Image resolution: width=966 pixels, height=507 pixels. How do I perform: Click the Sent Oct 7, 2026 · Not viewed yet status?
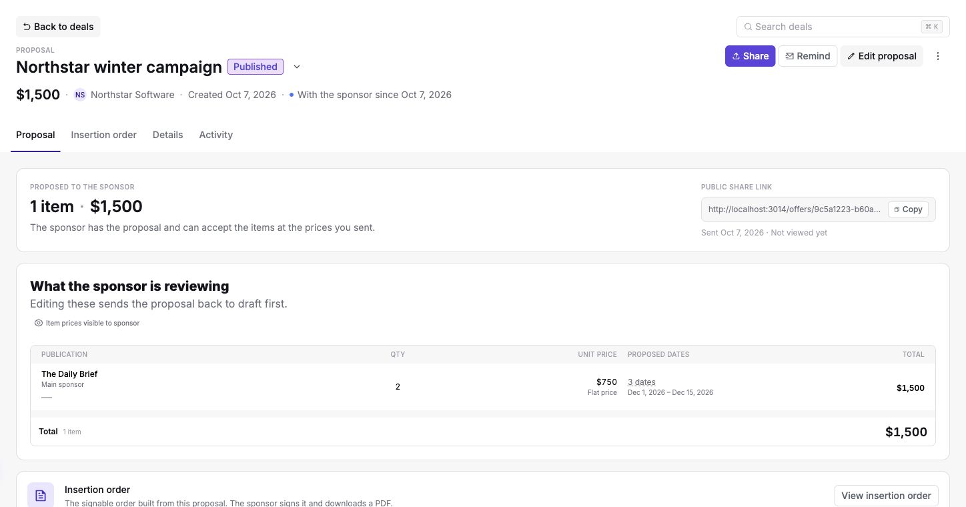(x=765, y=233)
